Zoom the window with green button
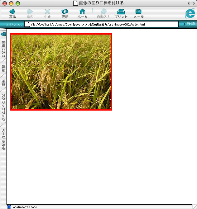This screenshot has width=197, height=209. (18, 3)
